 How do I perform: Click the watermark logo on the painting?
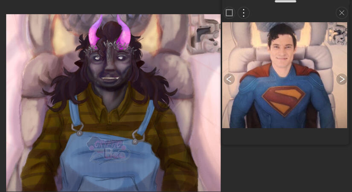tap(108, 149)
